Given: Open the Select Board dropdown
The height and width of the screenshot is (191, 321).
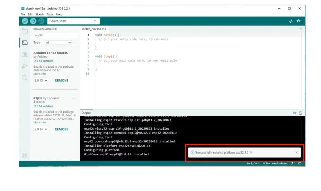Looking at the screenshot, I should 73,21.
